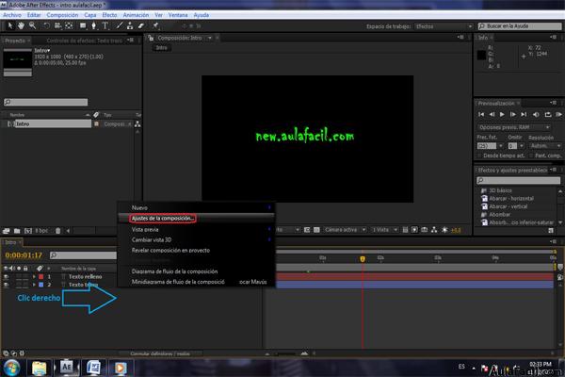Select the Brush tool
The height and width of the screenshot is (377, 565).
tap(119, 25)
